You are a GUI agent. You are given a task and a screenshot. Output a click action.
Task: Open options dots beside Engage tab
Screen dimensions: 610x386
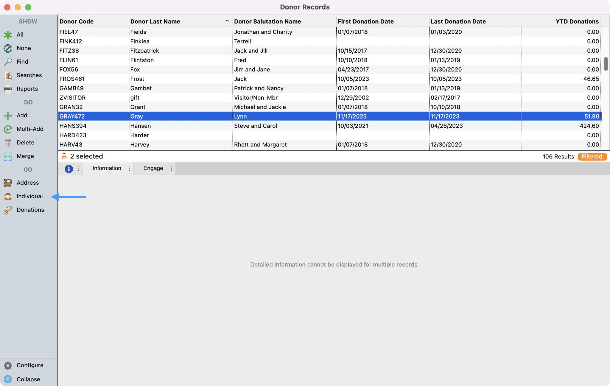172,169
